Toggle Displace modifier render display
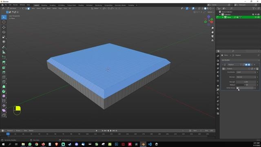The width and height of the screenshot is (261, 147). [249, 65]
